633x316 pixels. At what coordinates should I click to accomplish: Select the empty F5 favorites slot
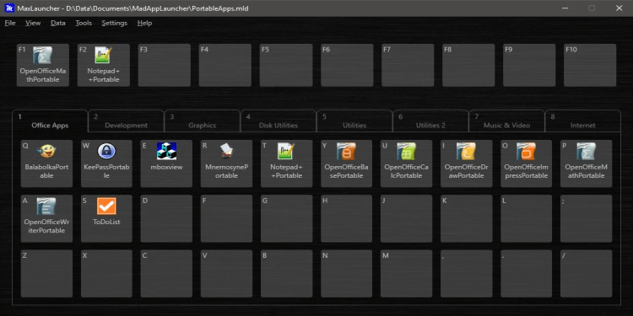click(286, 65)
